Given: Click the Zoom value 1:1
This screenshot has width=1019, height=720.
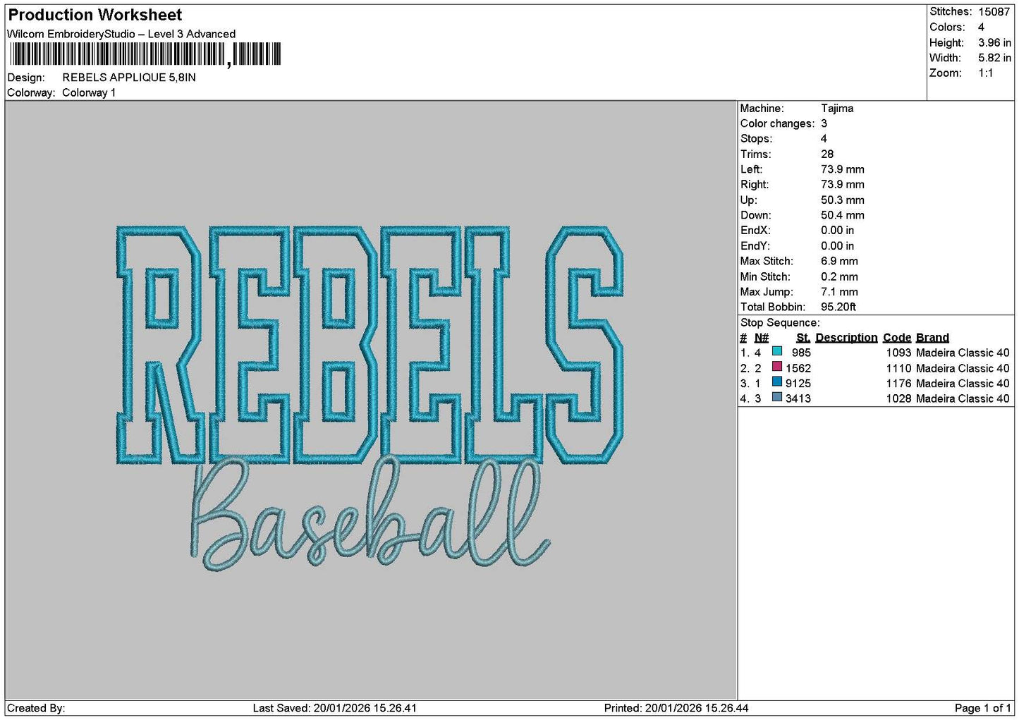Looking at the screenshot, I should coord(986,73).
